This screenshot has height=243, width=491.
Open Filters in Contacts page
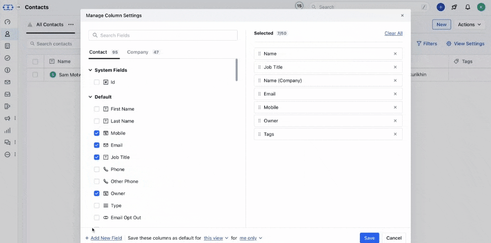click(x=427, y=44)
